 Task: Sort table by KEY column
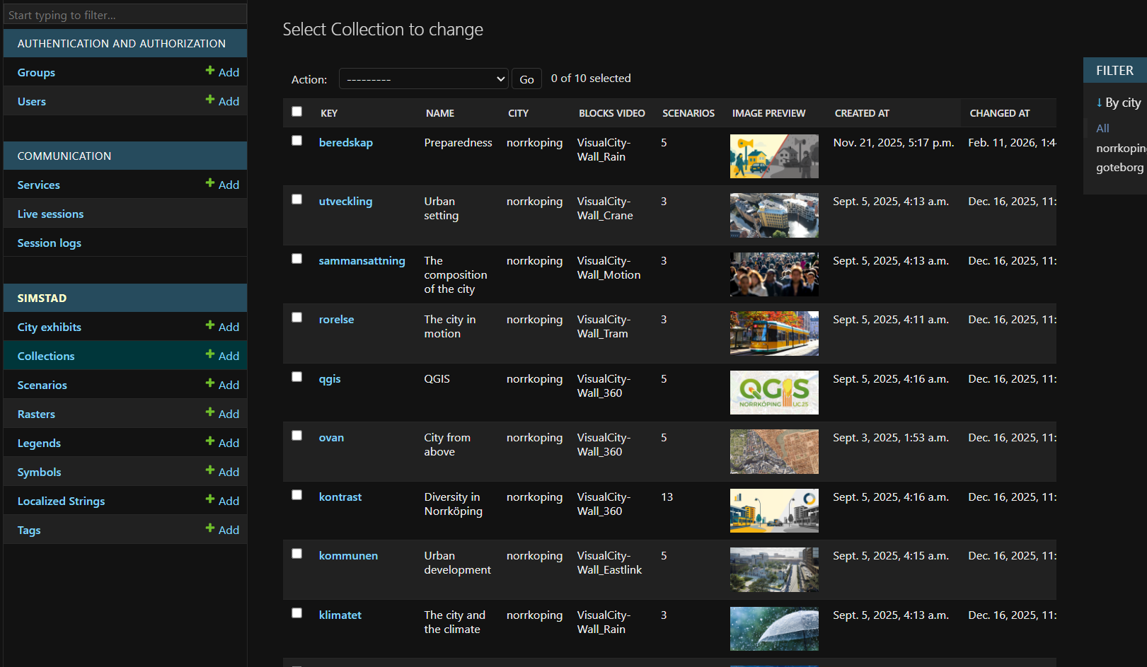click(x=329, y=113)
